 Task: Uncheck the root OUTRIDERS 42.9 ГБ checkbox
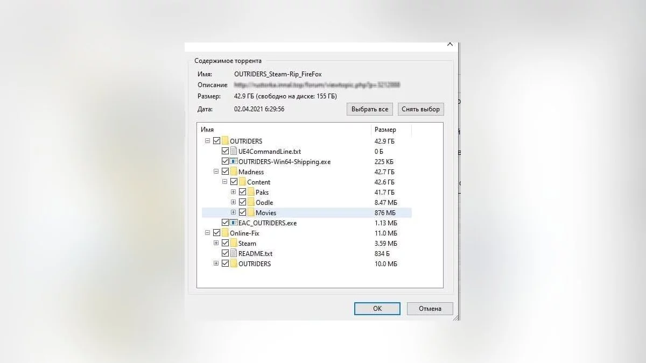tap(216, 141)
